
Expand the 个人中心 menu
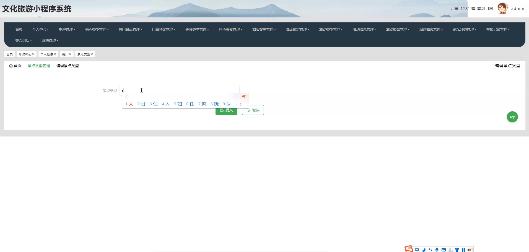click(x=40, y=29)
